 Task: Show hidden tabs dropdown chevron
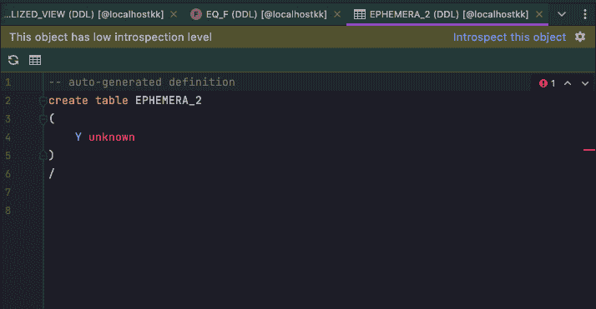pos(562,14)
